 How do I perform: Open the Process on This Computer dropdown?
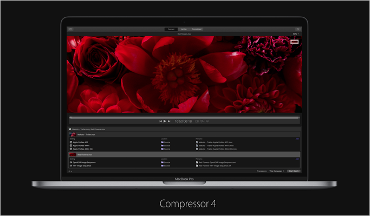[x=277, y=171]
